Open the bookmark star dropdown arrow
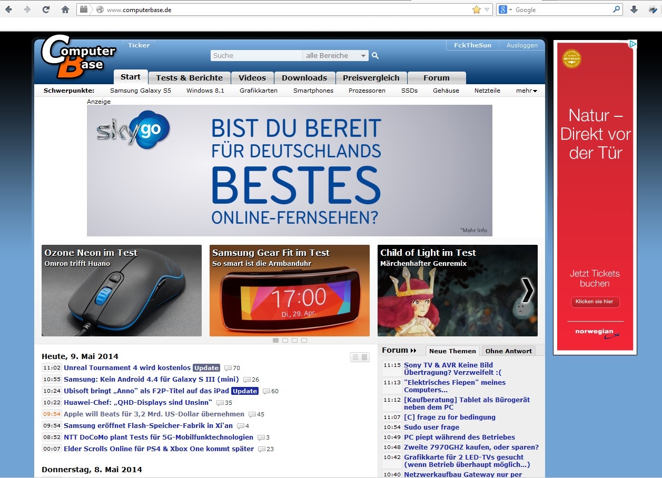Image resolution: width=662 pixels, height=478 pixels. pos(487,9)
